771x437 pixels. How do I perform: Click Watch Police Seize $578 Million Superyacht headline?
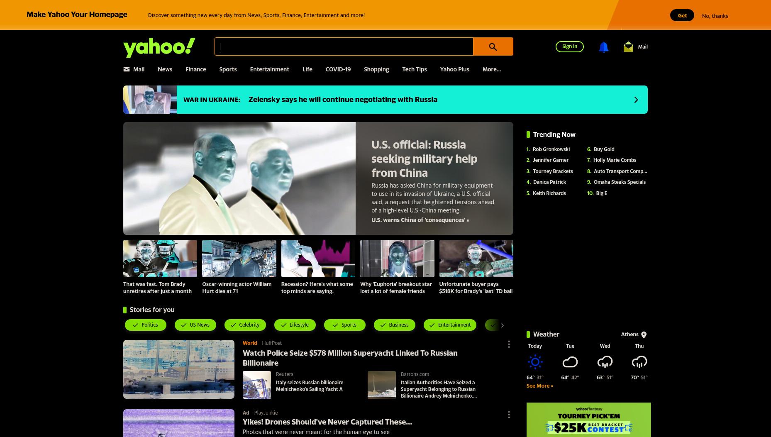(x=350, y=358)
